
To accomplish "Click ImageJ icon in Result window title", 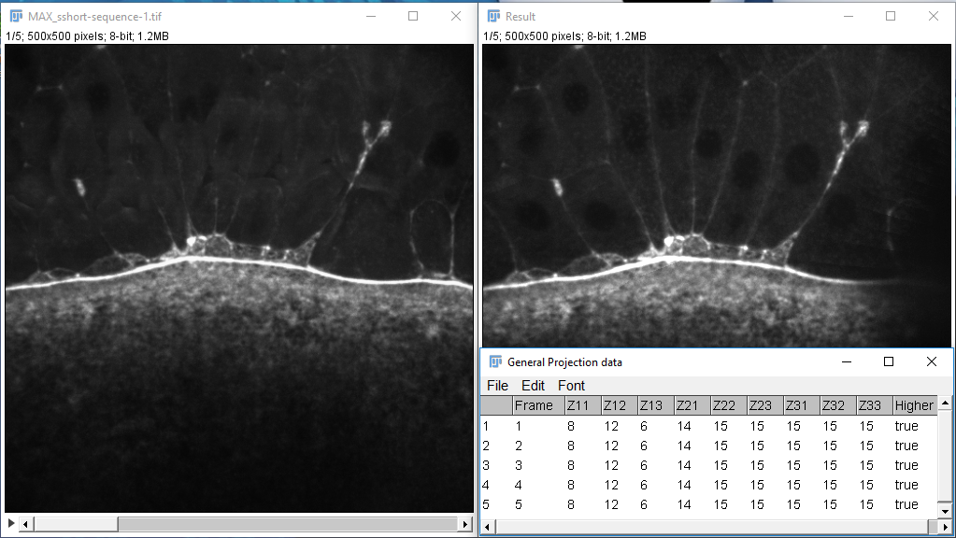I will point(492,16).
